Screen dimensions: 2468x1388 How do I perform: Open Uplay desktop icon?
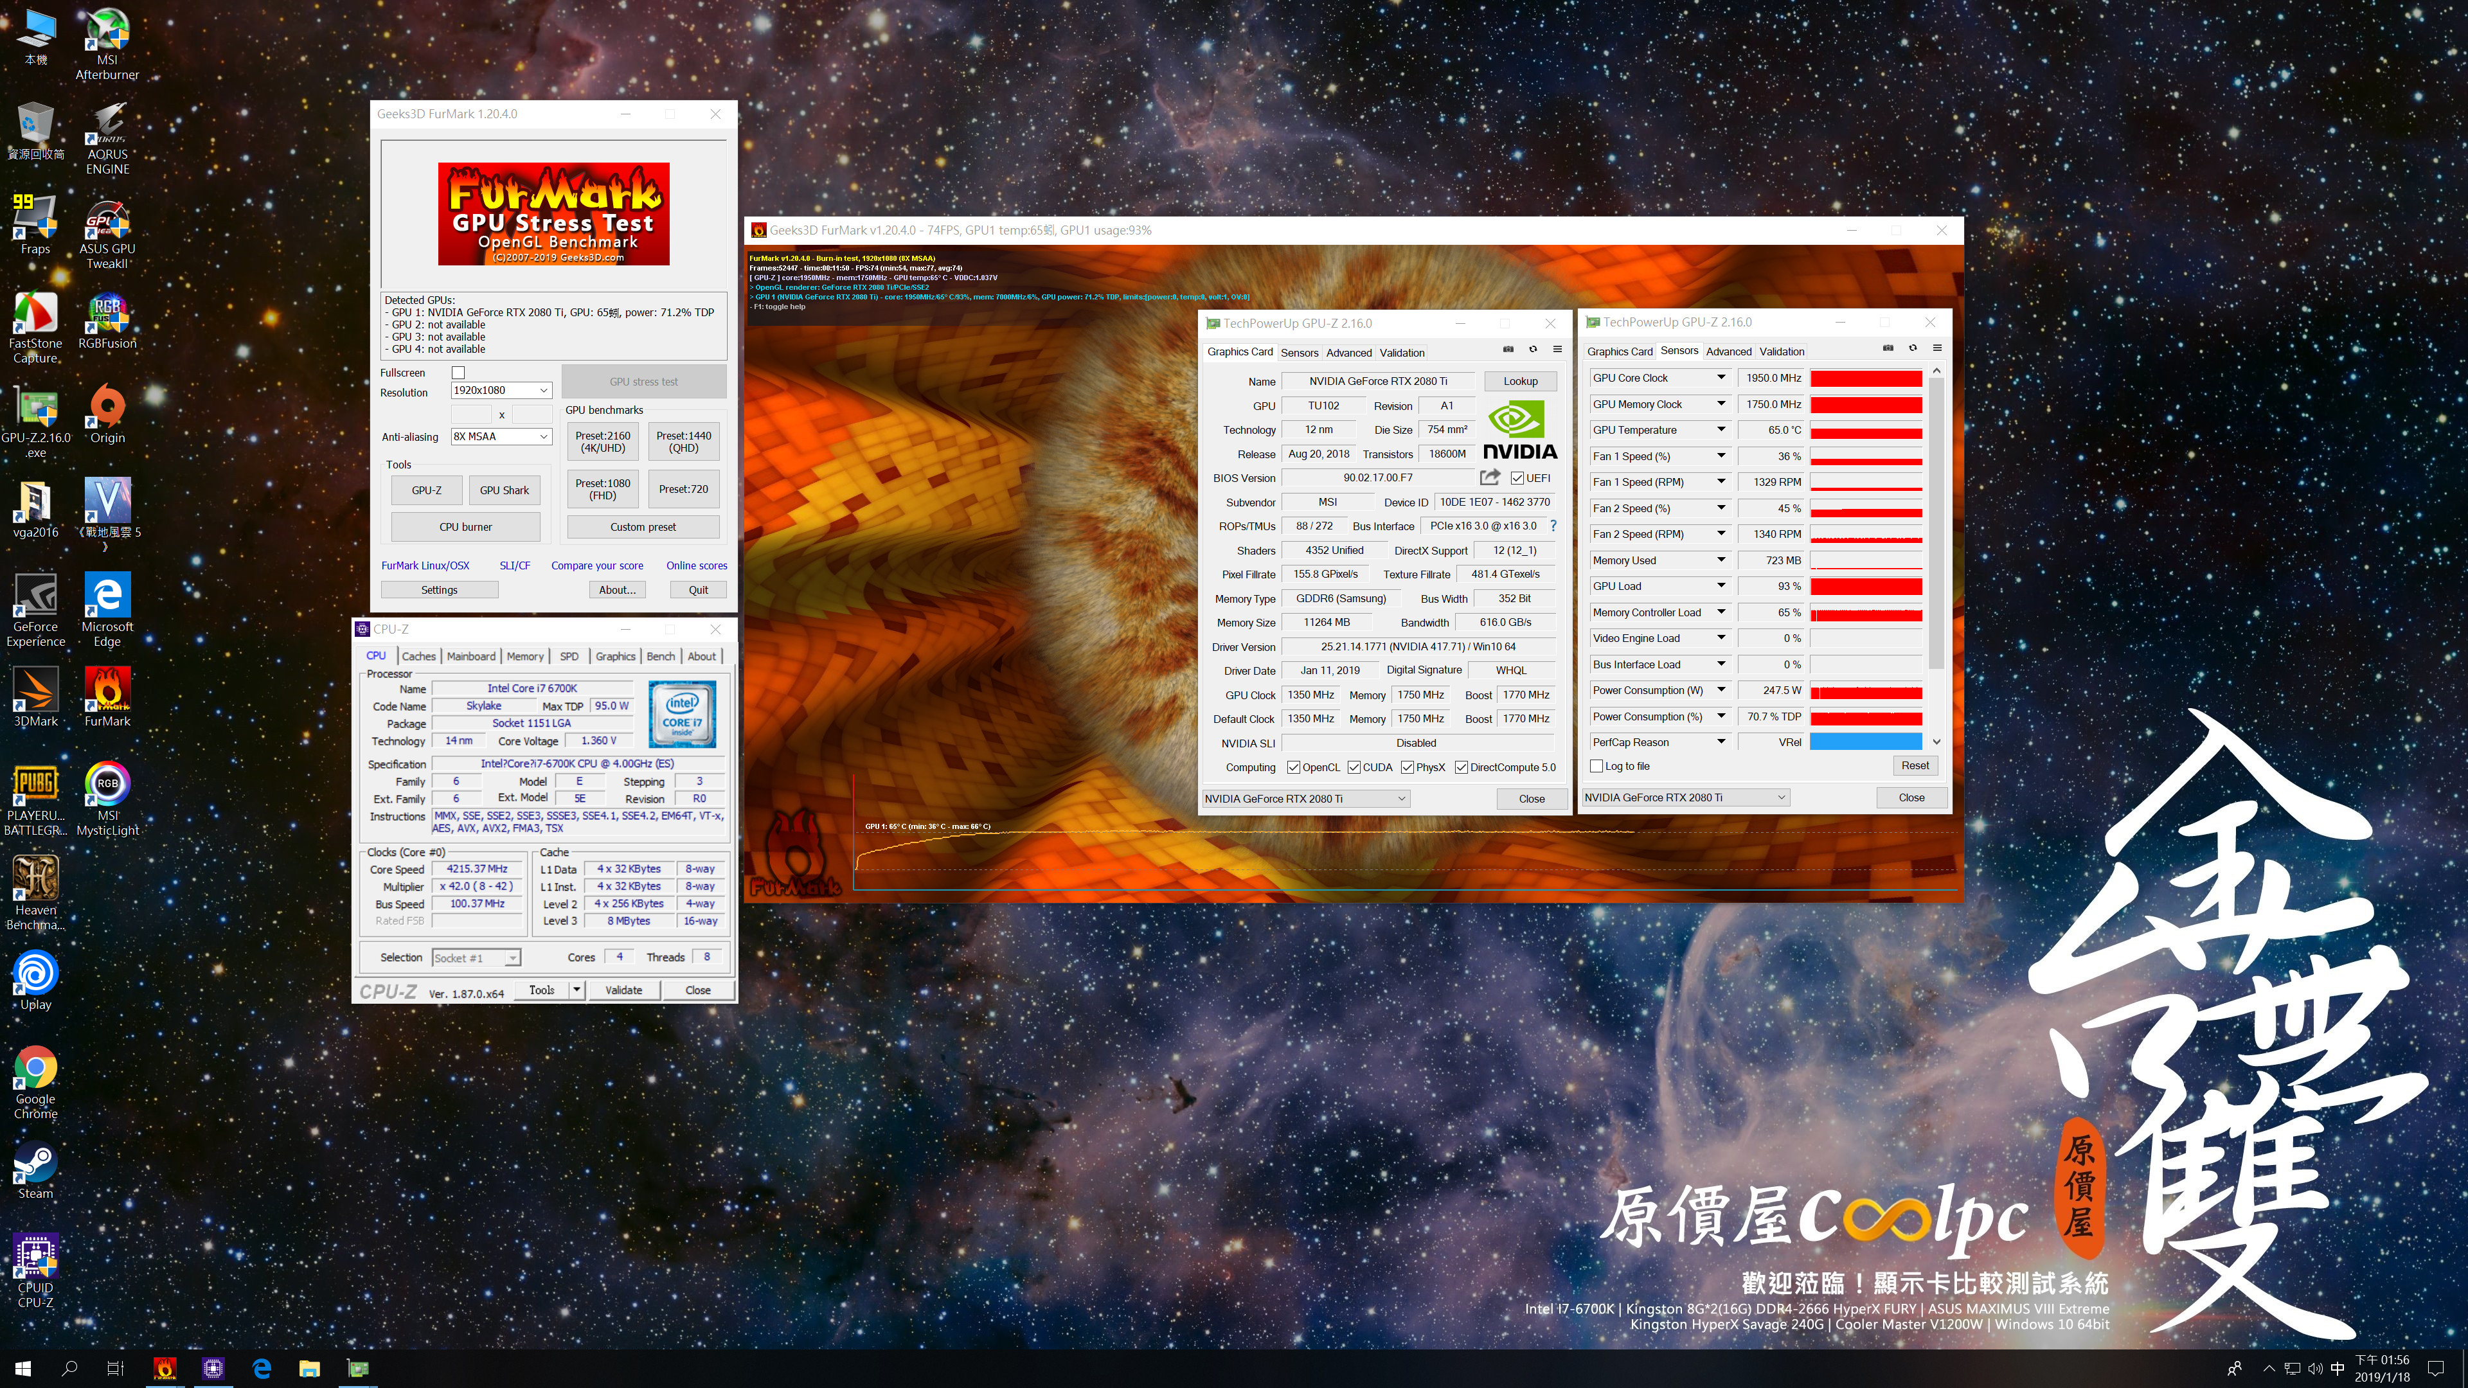tap(35, 981)
